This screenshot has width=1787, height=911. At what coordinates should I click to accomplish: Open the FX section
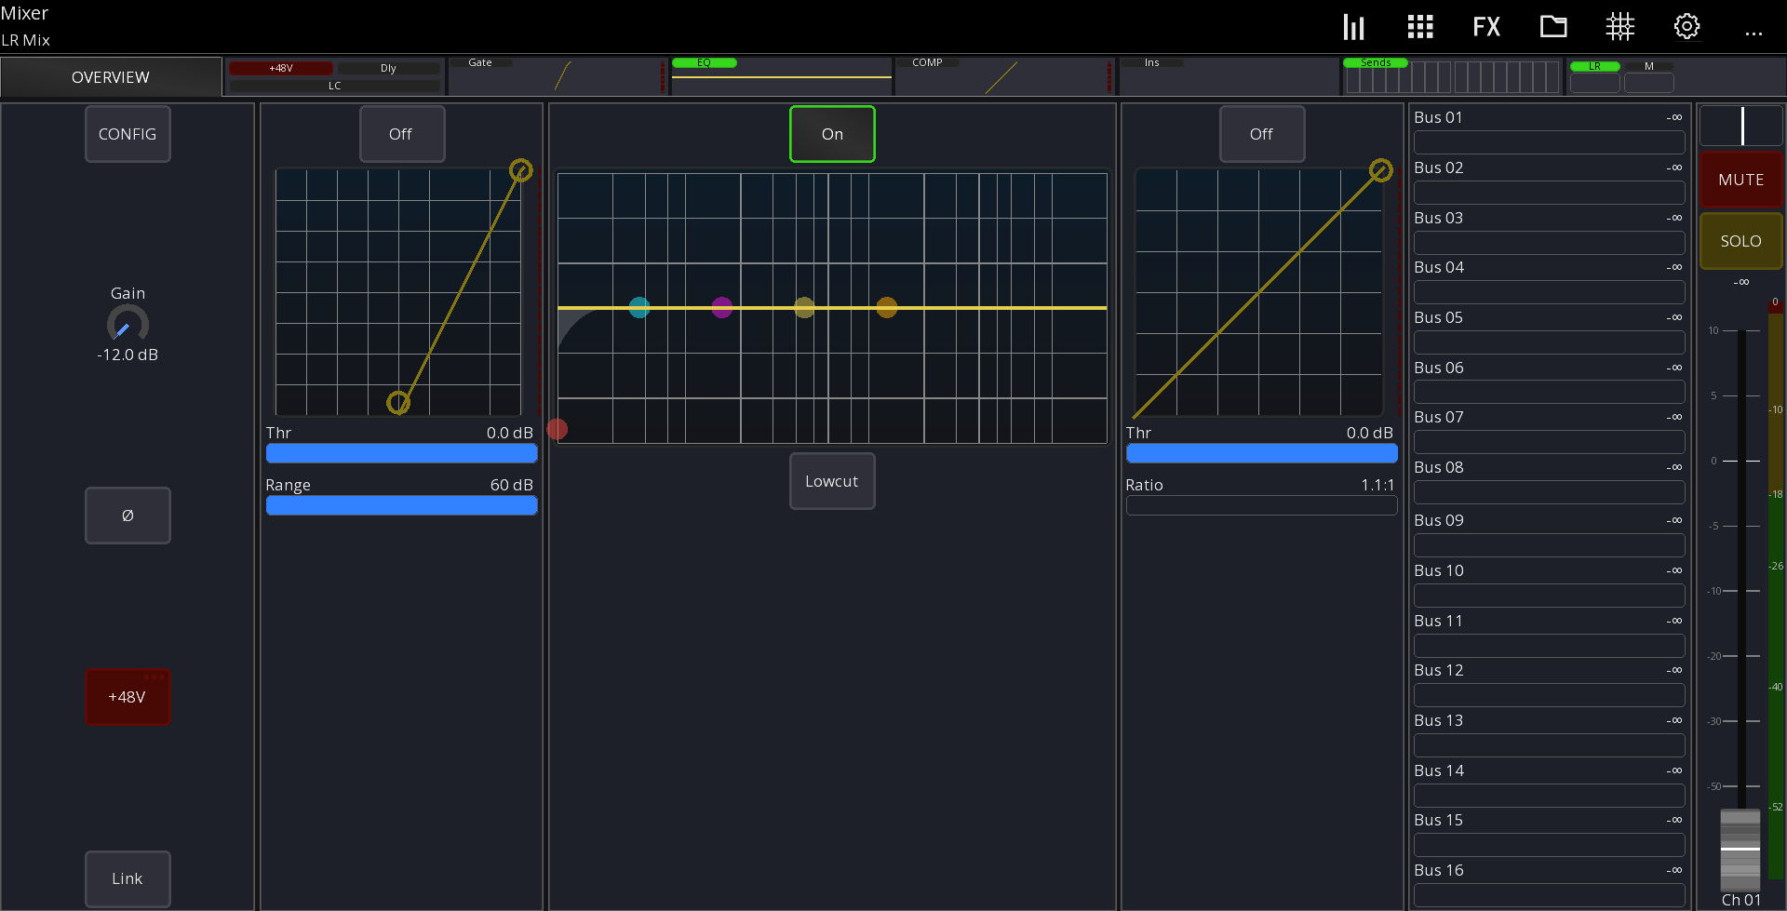(1486, 27)
